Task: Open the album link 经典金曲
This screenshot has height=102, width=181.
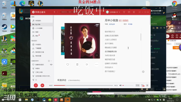Action: point(112,24)
